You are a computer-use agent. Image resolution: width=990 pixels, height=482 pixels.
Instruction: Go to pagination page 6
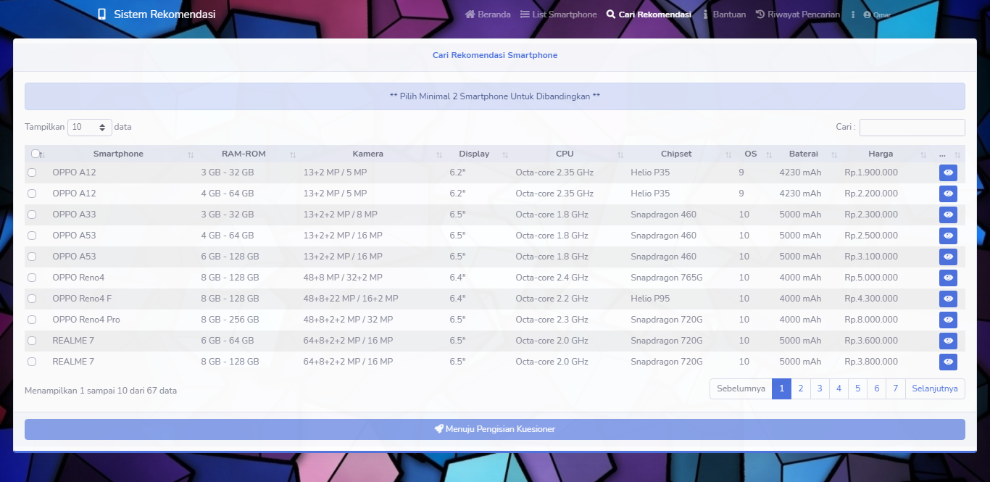pyautogui.click(x=877, y=388)
